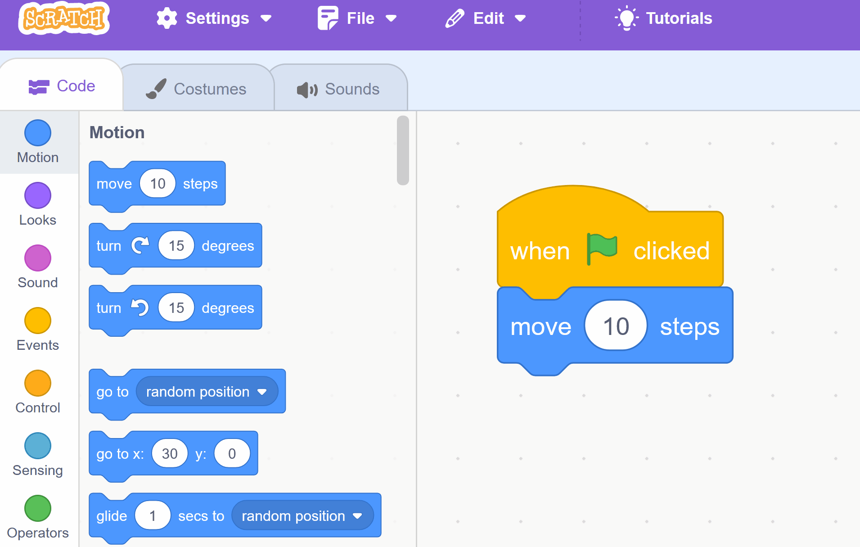Click the 10 field in workspace move block
Image resolution: width=860 pixels, height=547 pixels.
615,326
